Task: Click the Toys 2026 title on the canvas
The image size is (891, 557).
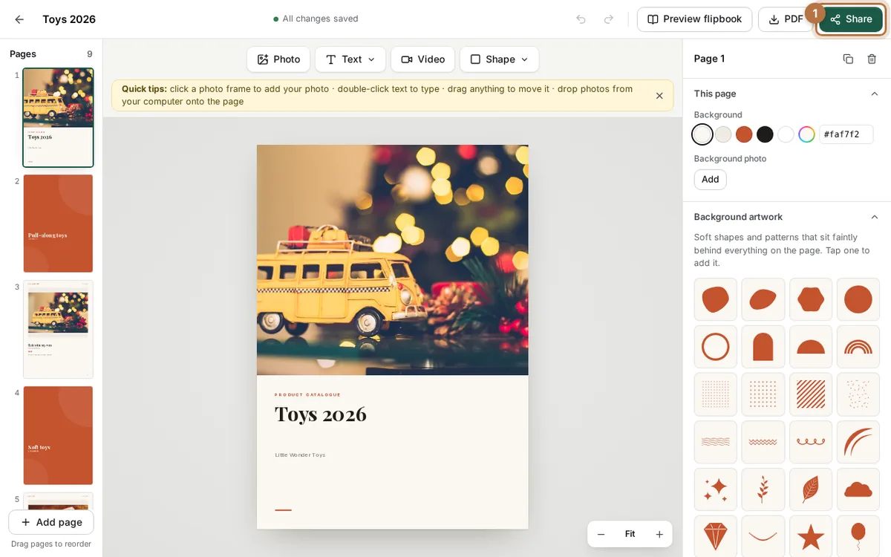Action: pos(321,414)
